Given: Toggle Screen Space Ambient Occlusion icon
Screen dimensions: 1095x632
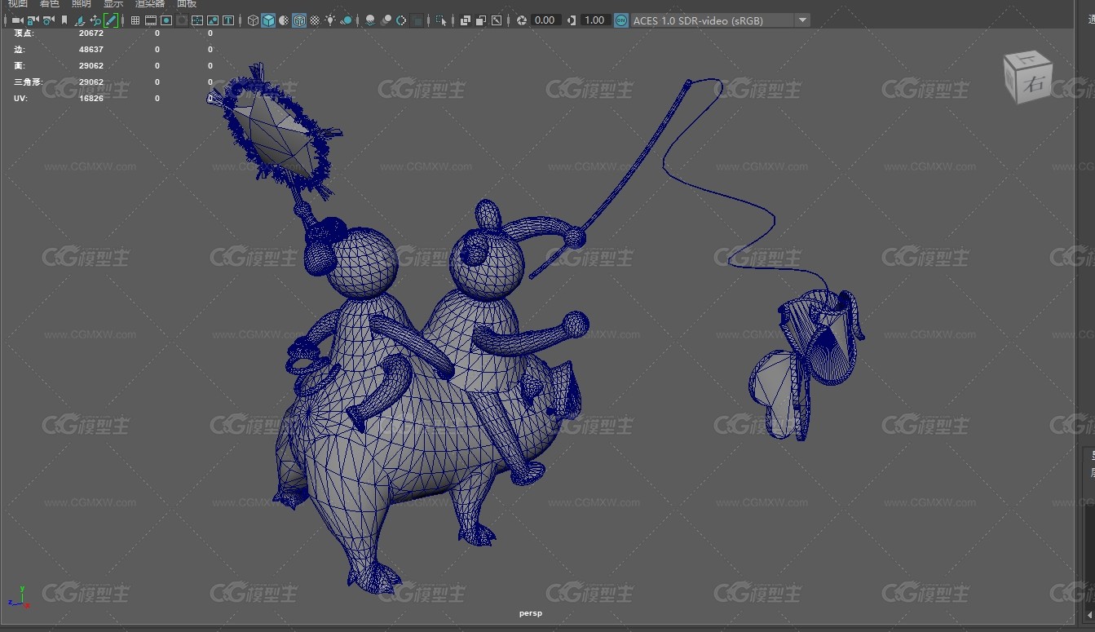Looking at the screenshot, I should [x=370, y=20].
